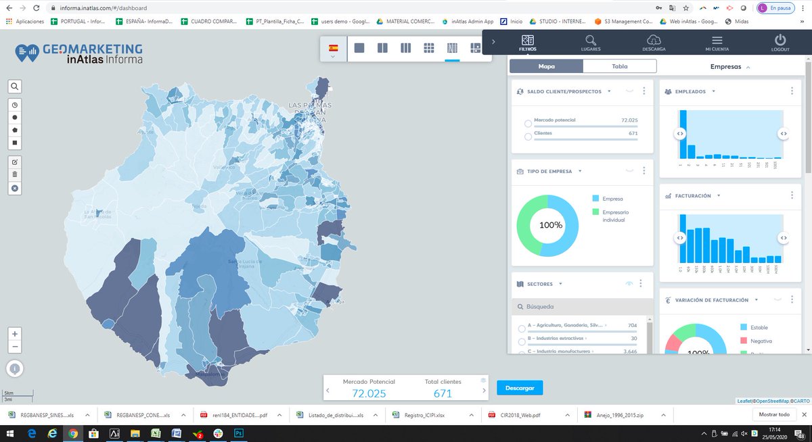
Task: Select the three-column layout icon
Action: 405,48
